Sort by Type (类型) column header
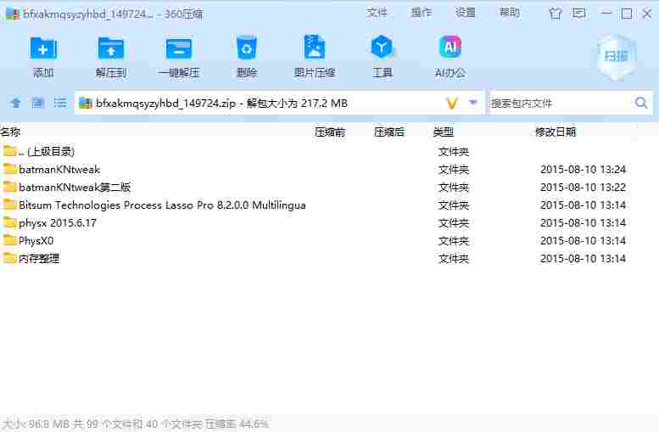The image size is (659, 432). (x=444, y=132)
